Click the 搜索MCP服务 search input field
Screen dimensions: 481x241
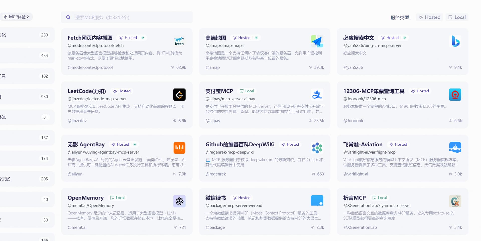pyautogui.click(x=127, y=17)
